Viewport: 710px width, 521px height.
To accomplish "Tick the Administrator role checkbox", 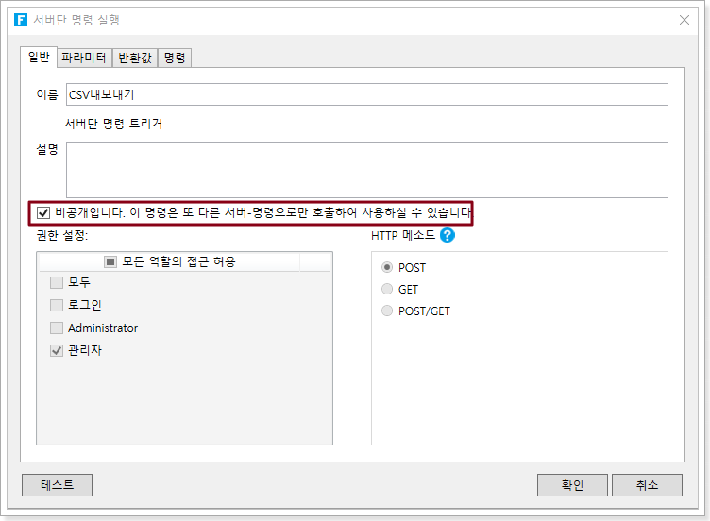I will tap(57, 328).
